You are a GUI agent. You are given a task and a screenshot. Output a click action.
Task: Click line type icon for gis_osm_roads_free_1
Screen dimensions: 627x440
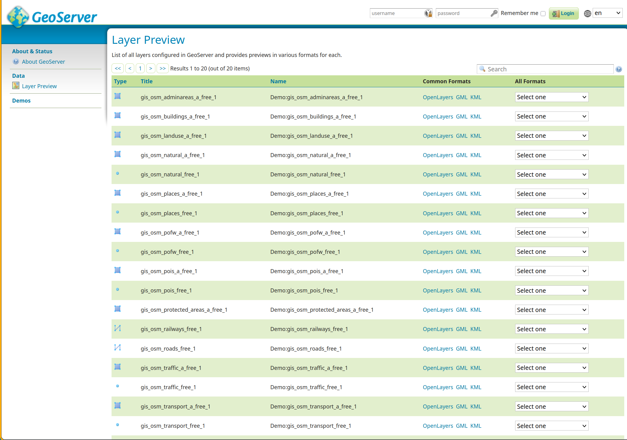(x=118, y=348)
